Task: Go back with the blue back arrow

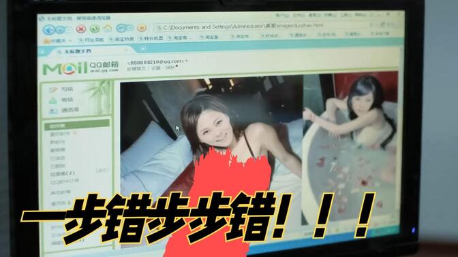Action: [x=49, y=29]
